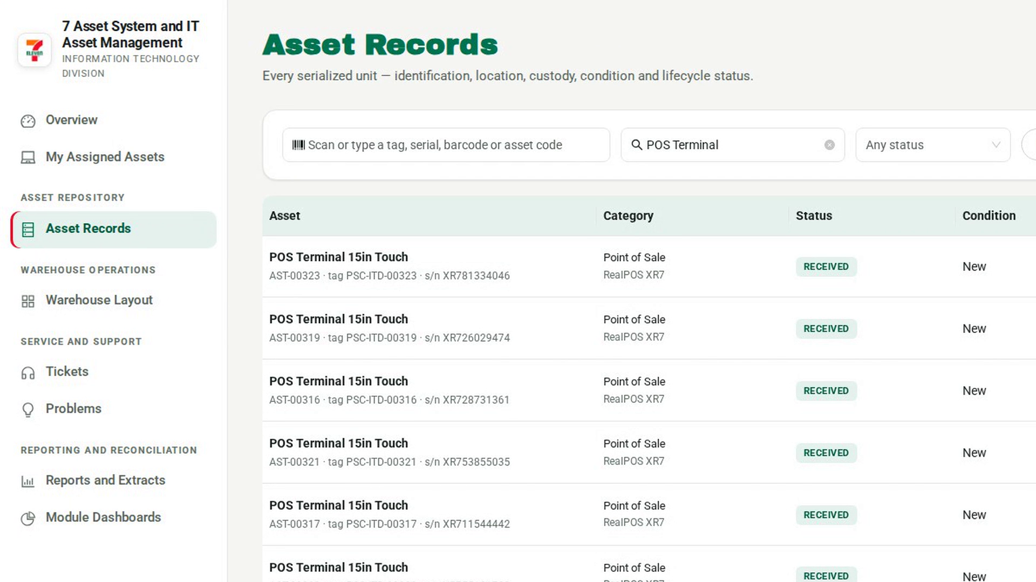Click RECEIVED badge for AST-00317
1036x582 pixels.
[x=826, y=515]
